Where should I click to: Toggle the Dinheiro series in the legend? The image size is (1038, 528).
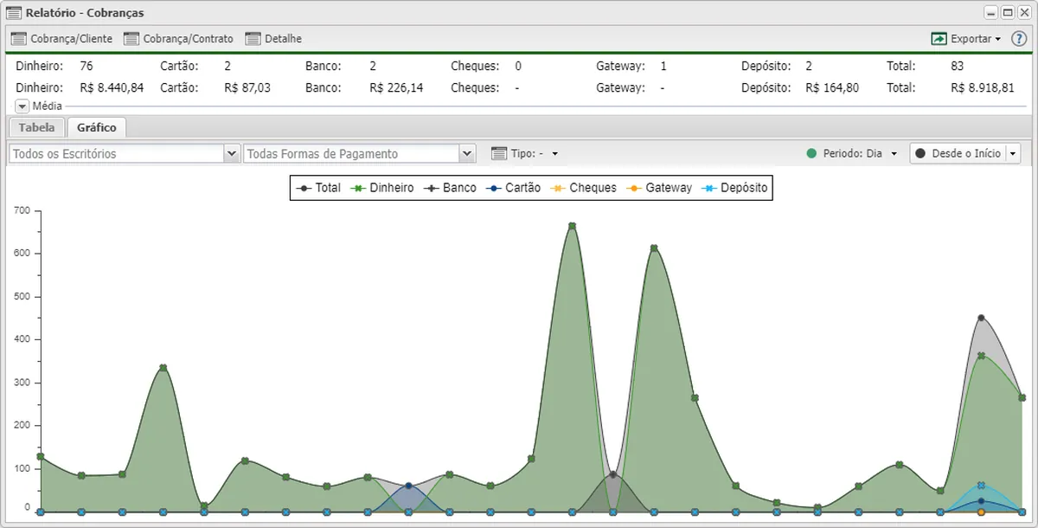[381, 188]
